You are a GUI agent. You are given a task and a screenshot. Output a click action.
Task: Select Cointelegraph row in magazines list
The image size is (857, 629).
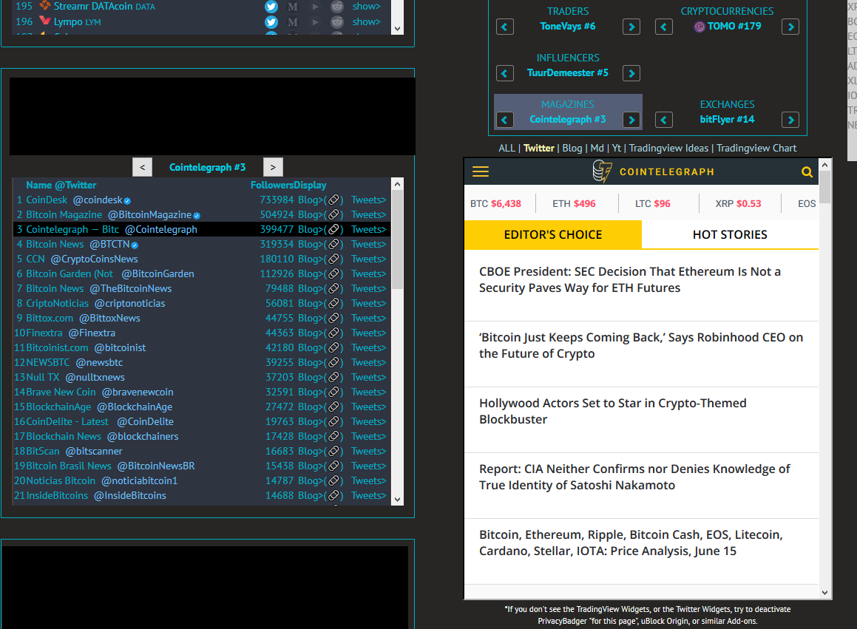click(202, 230)
